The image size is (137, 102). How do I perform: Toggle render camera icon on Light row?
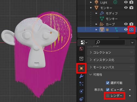pyautogui.click(x=131, y=2)
